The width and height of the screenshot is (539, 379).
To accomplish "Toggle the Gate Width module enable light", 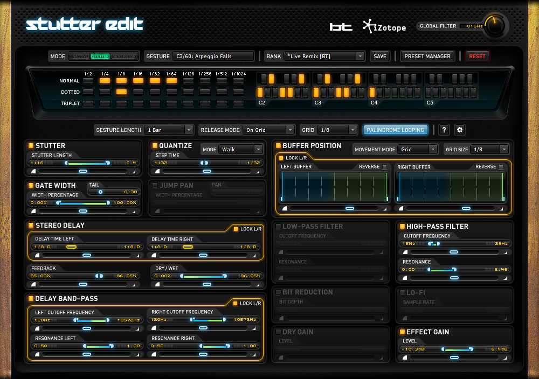I will click(x=31, y=185).
